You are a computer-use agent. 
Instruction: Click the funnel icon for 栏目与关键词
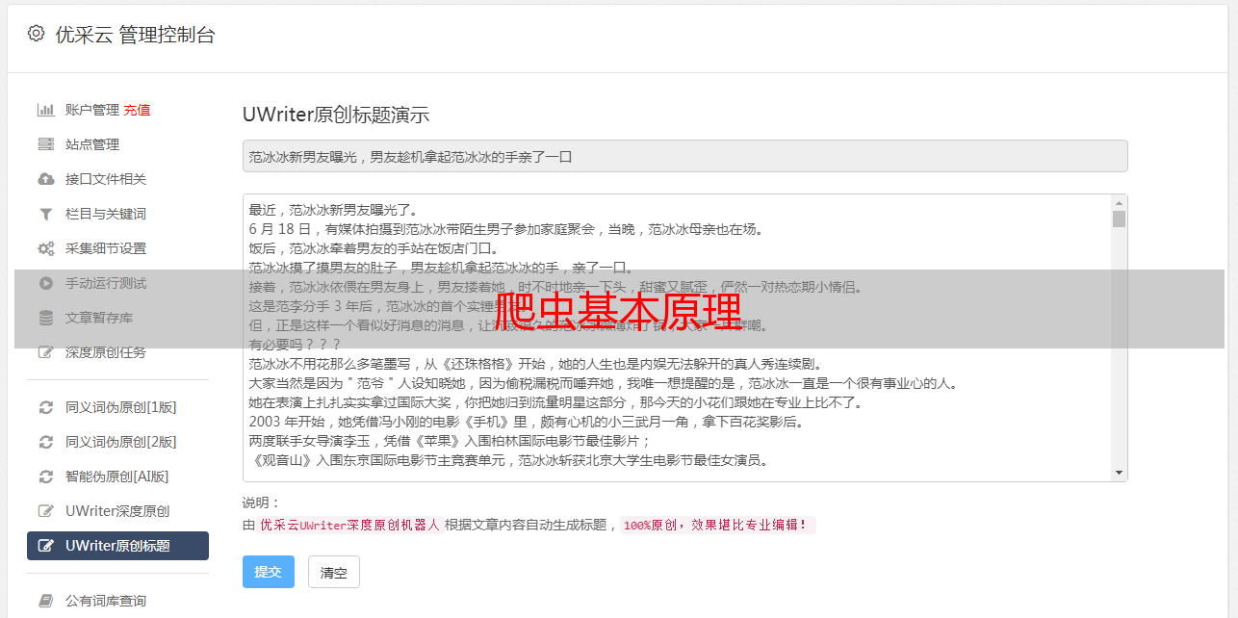point(45,214)
